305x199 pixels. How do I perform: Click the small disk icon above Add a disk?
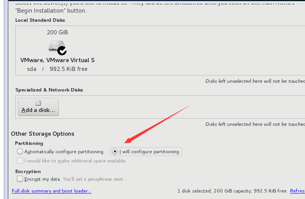pyautogui.click(x=38, y=103)
